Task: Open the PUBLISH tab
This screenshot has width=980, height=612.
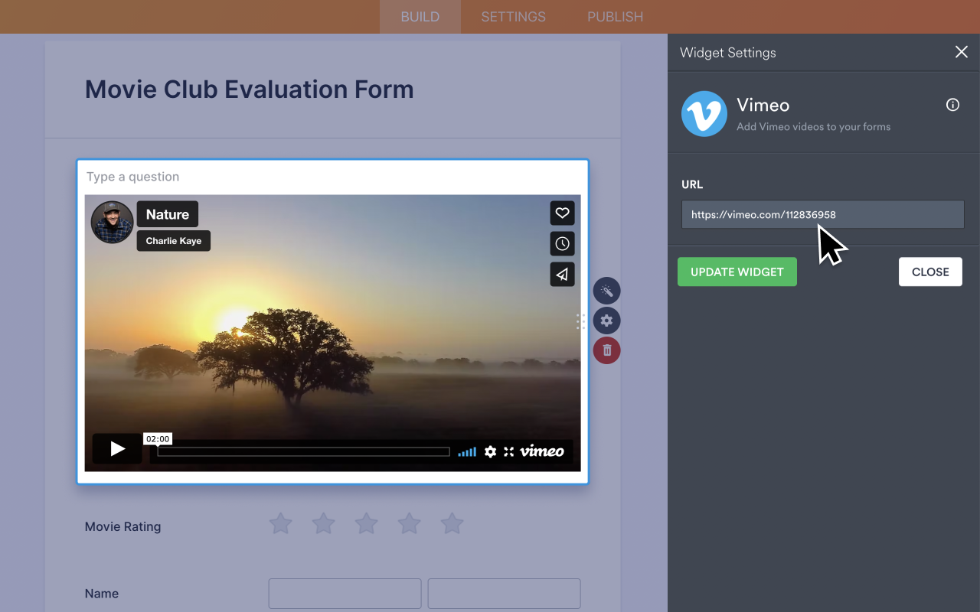Action: (615, 16)
